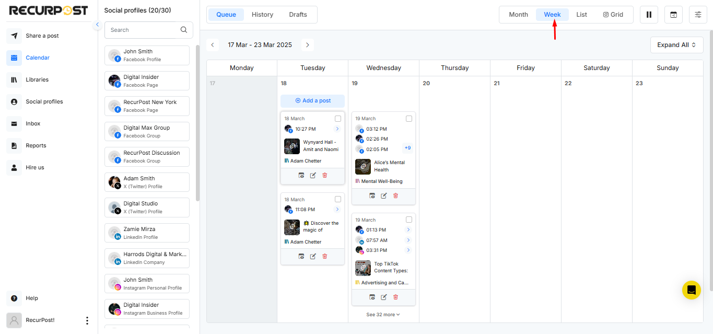Open the three-dot menu beside RecurPost! account
713x334 pixels.
pyautogui.click(x=87, y=320)
